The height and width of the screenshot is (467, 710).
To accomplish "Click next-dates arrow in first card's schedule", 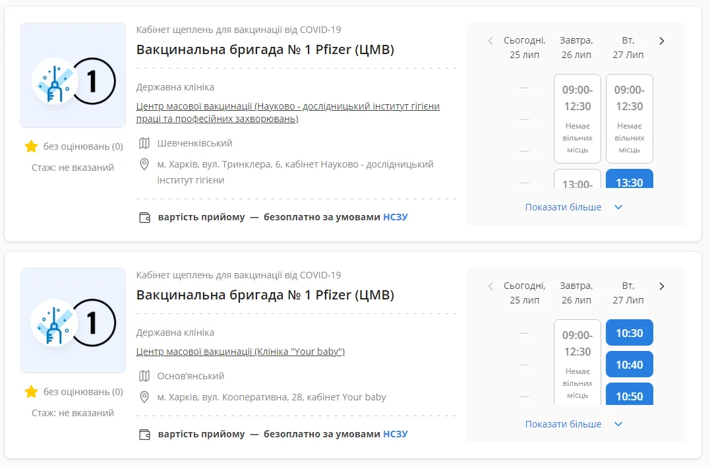I will click(662, 41).
